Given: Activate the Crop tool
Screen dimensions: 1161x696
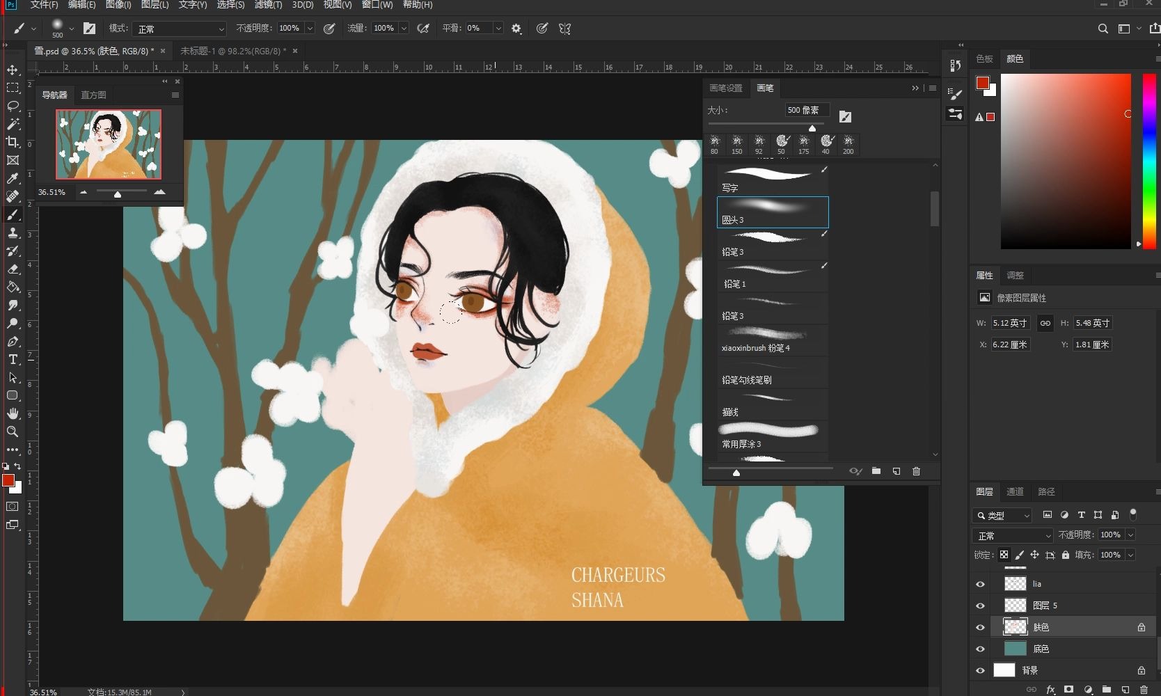Looking at the screenshot, I should click(13, 142).
